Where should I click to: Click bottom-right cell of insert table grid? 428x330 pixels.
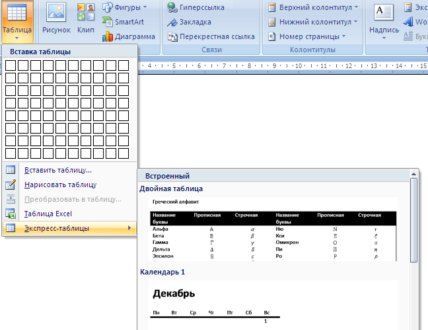124,153
